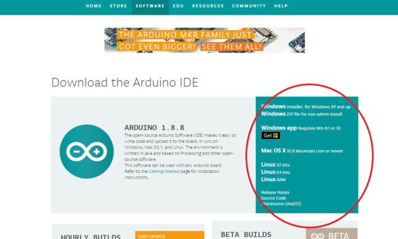Go to the EDU menu
This screenshot has height=239, width=398.
point(178,6)
